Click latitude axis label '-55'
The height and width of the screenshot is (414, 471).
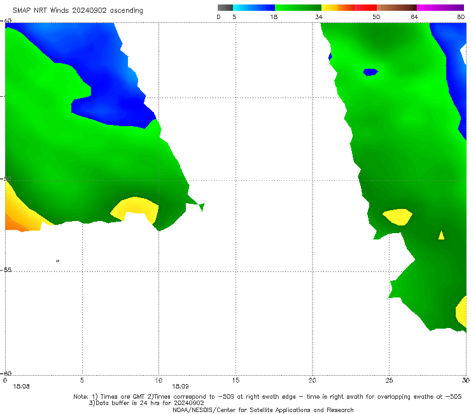[6, 269]
